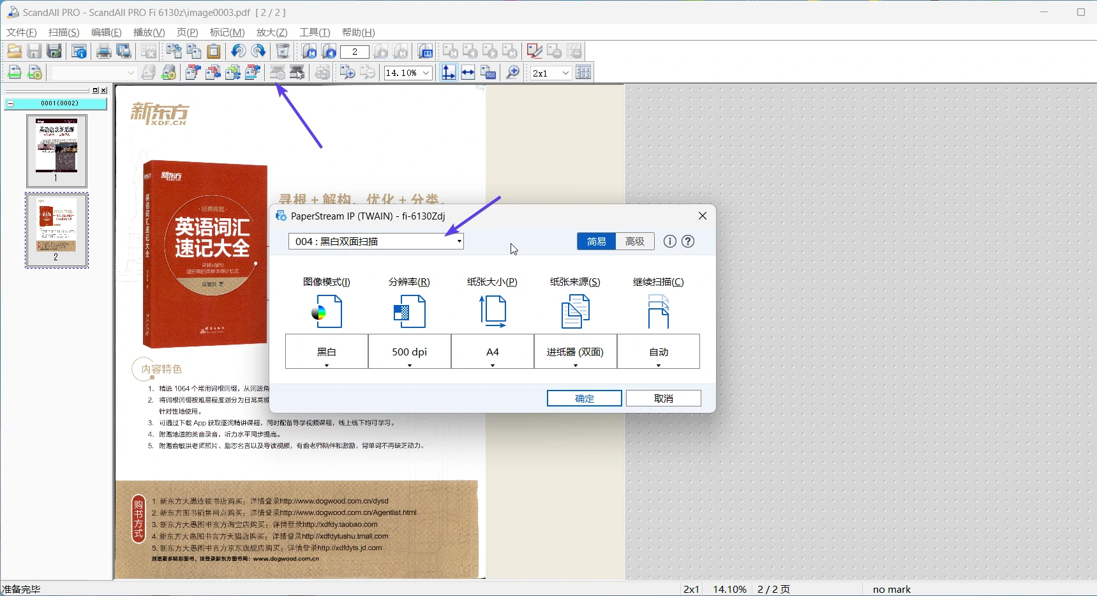This screenshot has height=596, width=1097.
Task: Close the PaperStream IP dialog
Action: coord(703,216)
